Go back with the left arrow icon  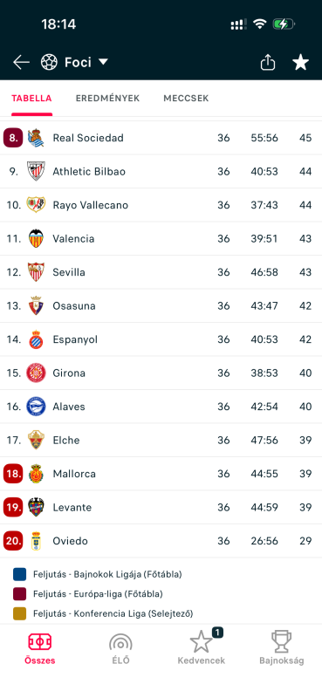[21, 62]
